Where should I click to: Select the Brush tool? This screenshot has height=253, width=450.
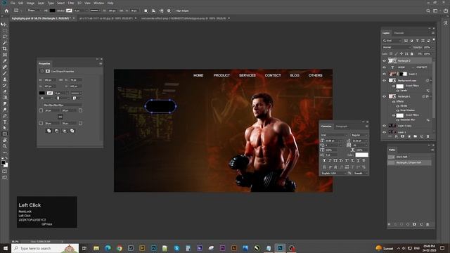[x=5, y=73]
